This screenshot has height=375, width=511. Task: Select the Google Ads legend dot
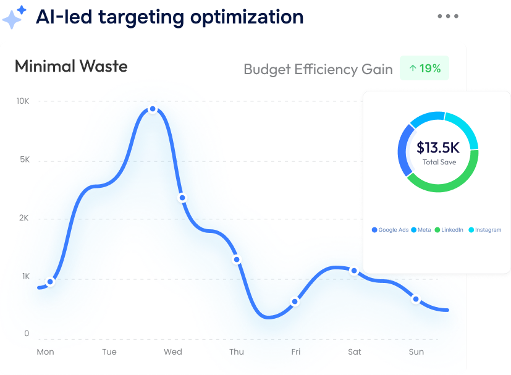pyautogui.click(x=374, y=230)
